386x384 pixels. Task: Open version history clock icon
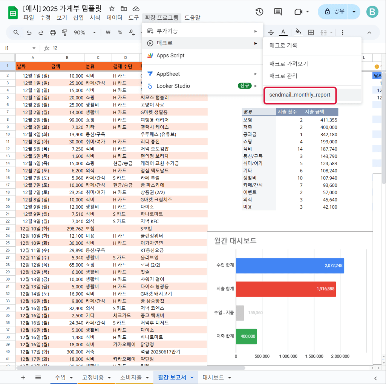259,12
